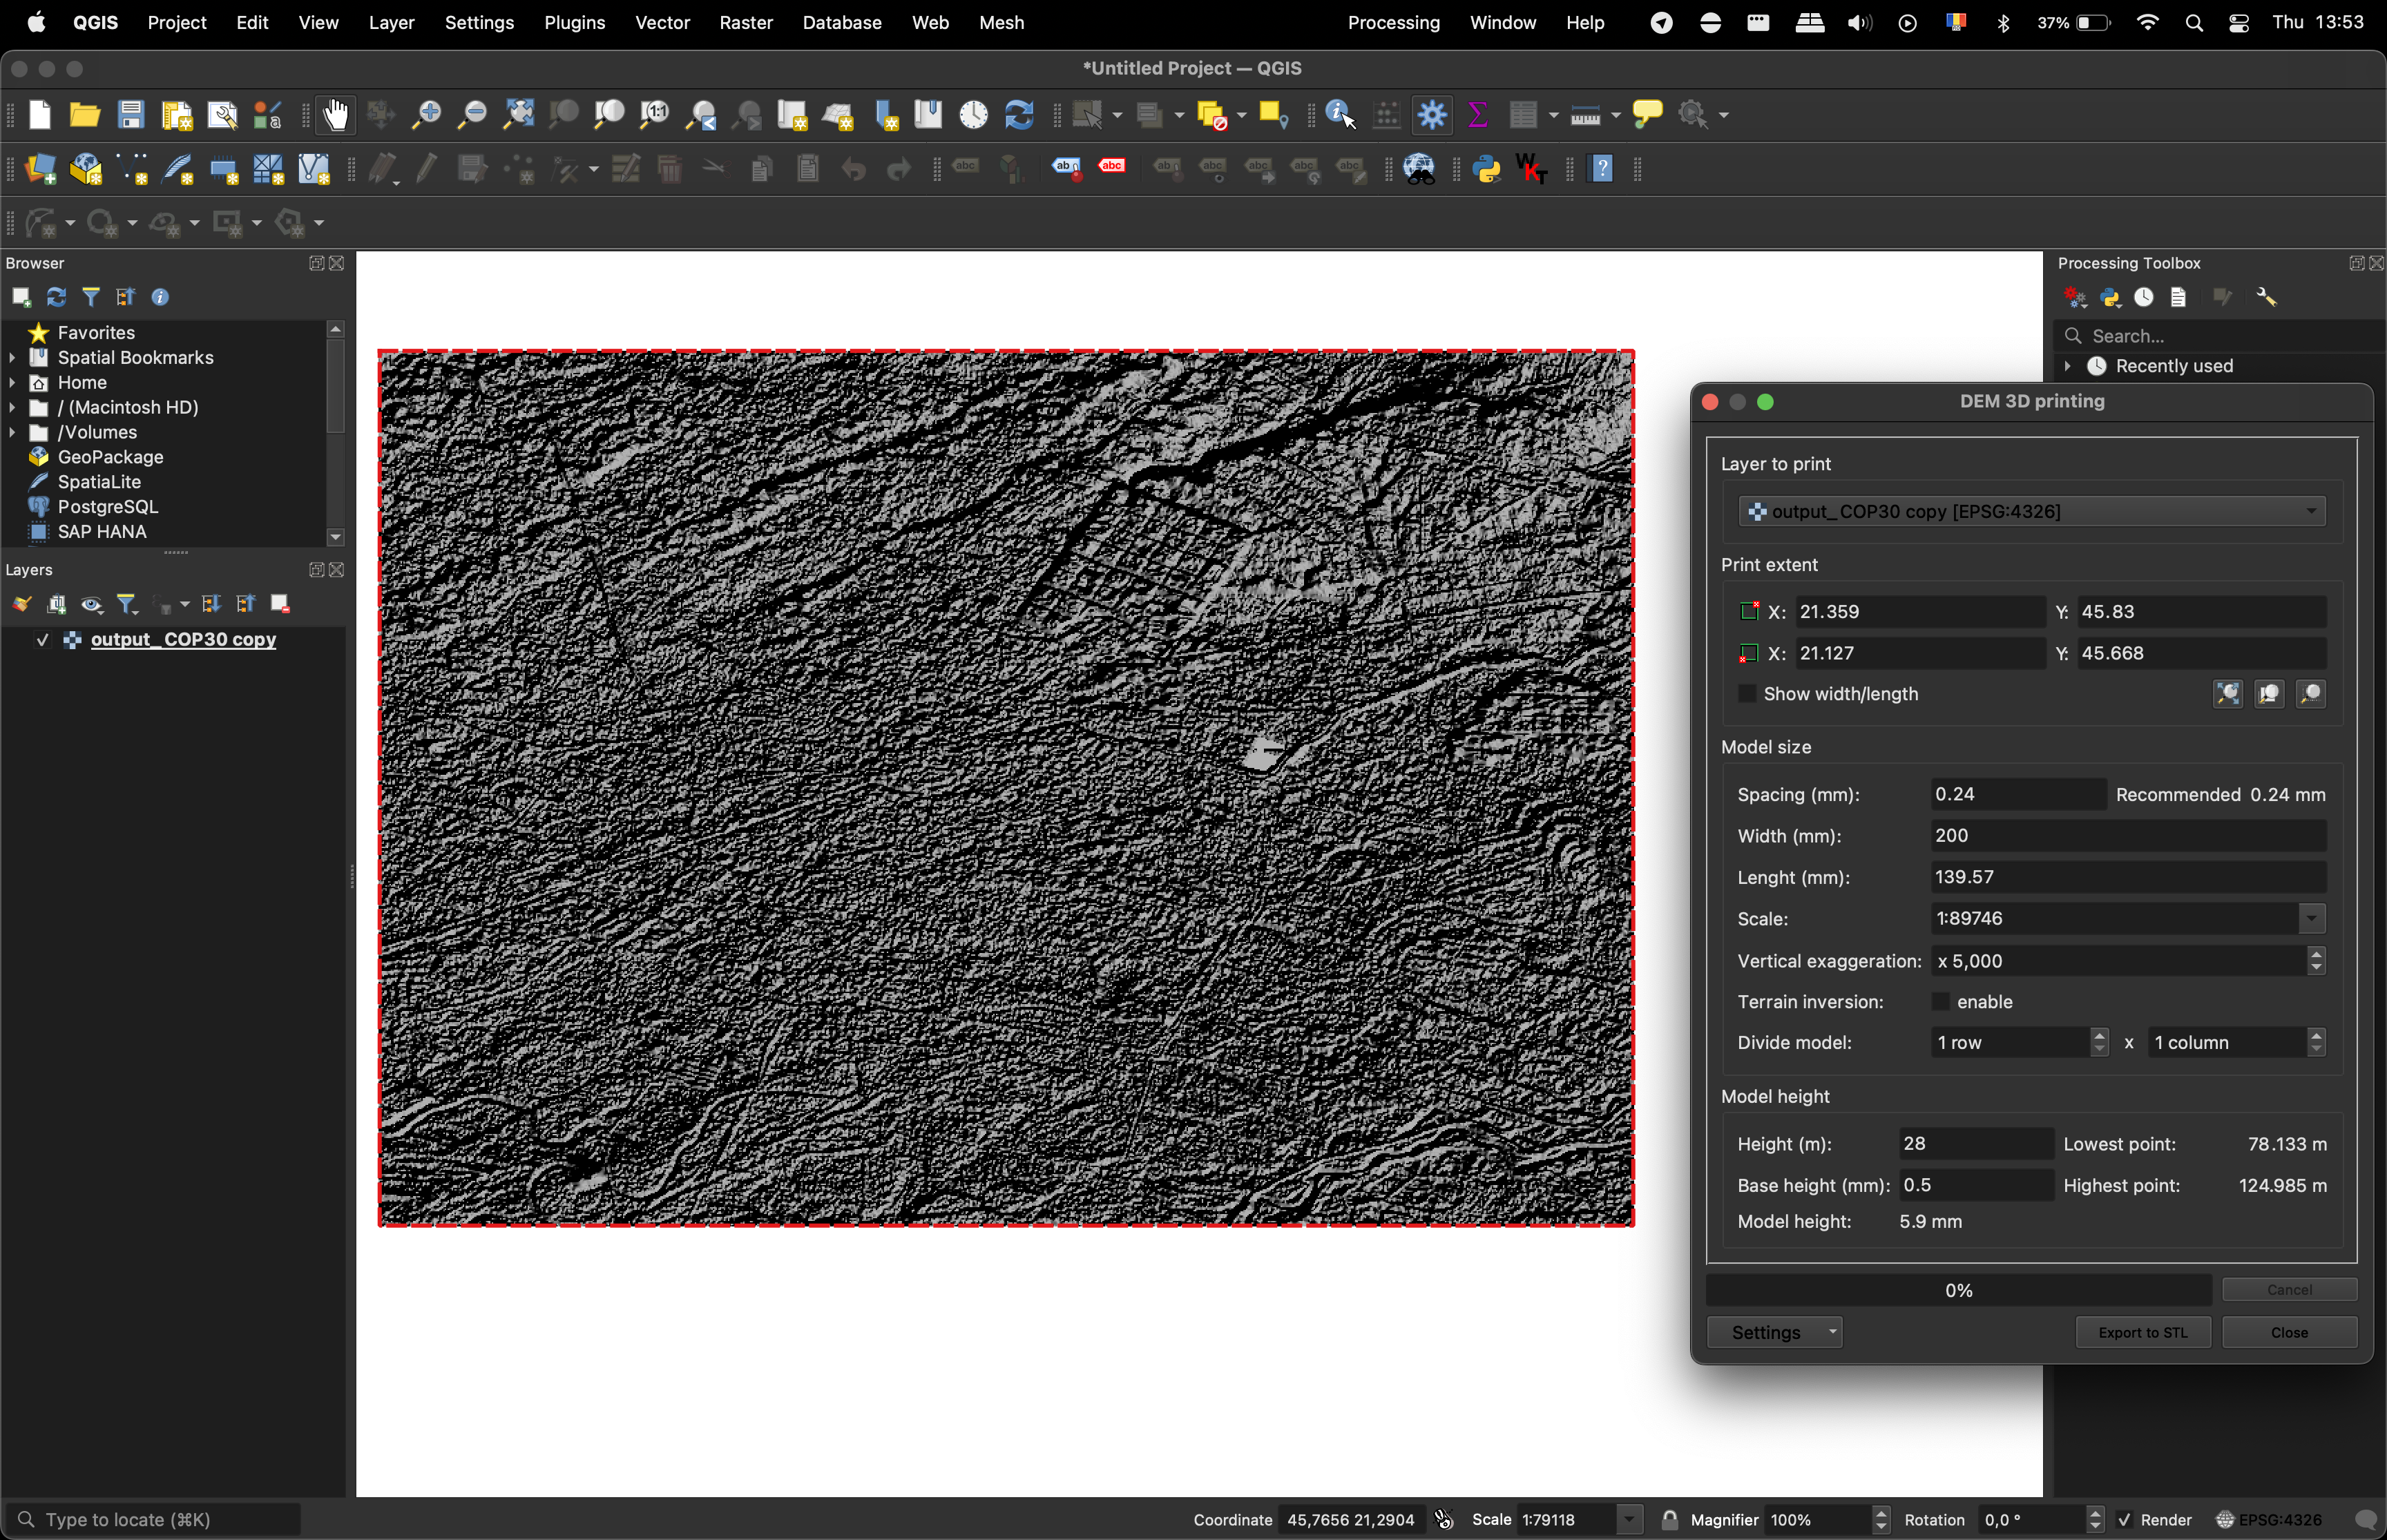Open the Layer to print dropdown
Viewport: 2387px width, 1540px height.
pyautogui.click(x=2030, y=512)
